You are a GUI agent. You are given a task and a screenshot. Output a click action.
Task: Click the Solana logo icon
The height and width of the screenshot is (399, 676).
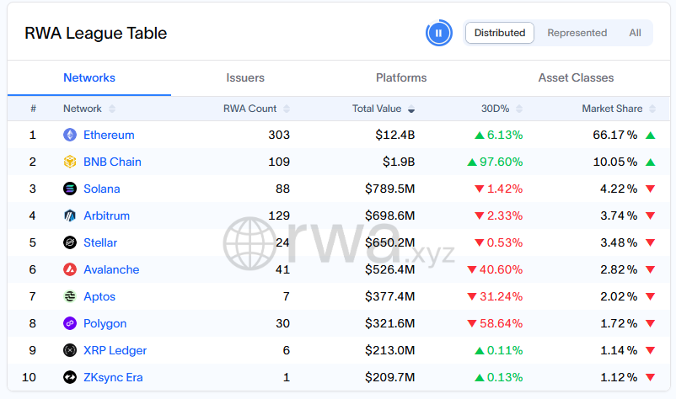pyautogui.click(x=70, y=189)
